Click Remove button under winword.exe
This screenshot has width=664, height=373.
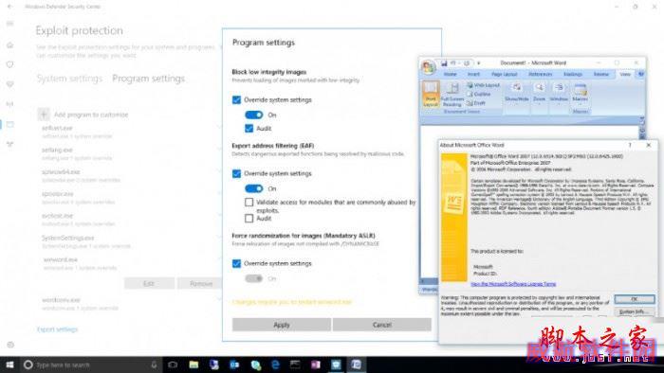(201, 283)
